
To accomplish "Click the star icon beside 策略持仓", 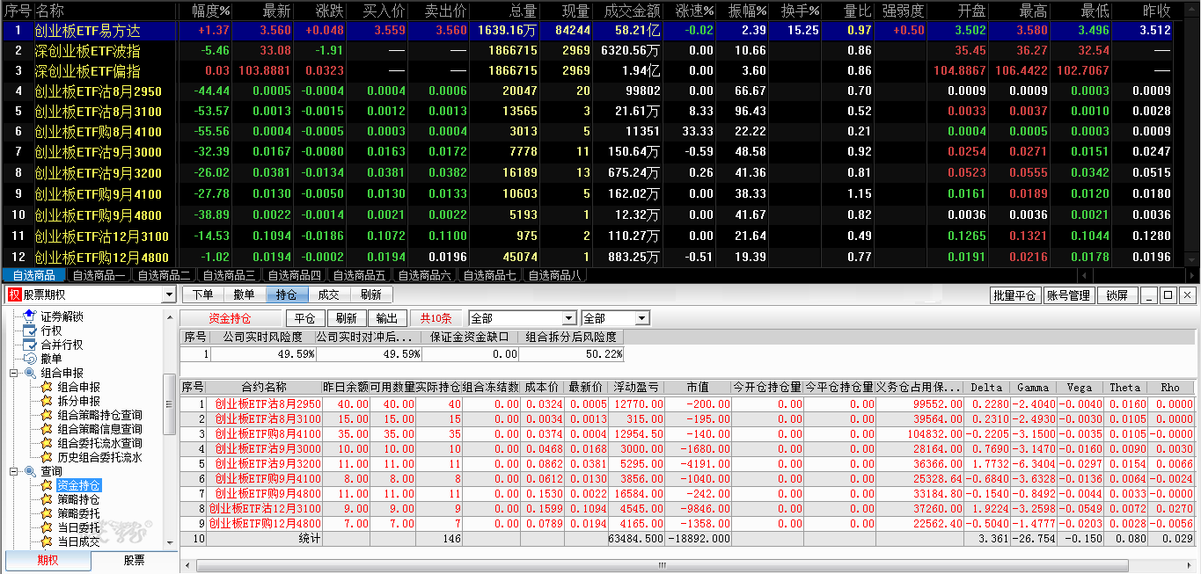I will click(47, 499).
